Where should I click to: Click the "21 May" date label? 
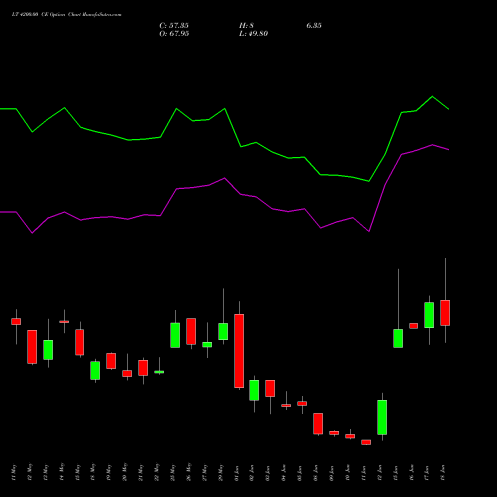coord(141,472)
